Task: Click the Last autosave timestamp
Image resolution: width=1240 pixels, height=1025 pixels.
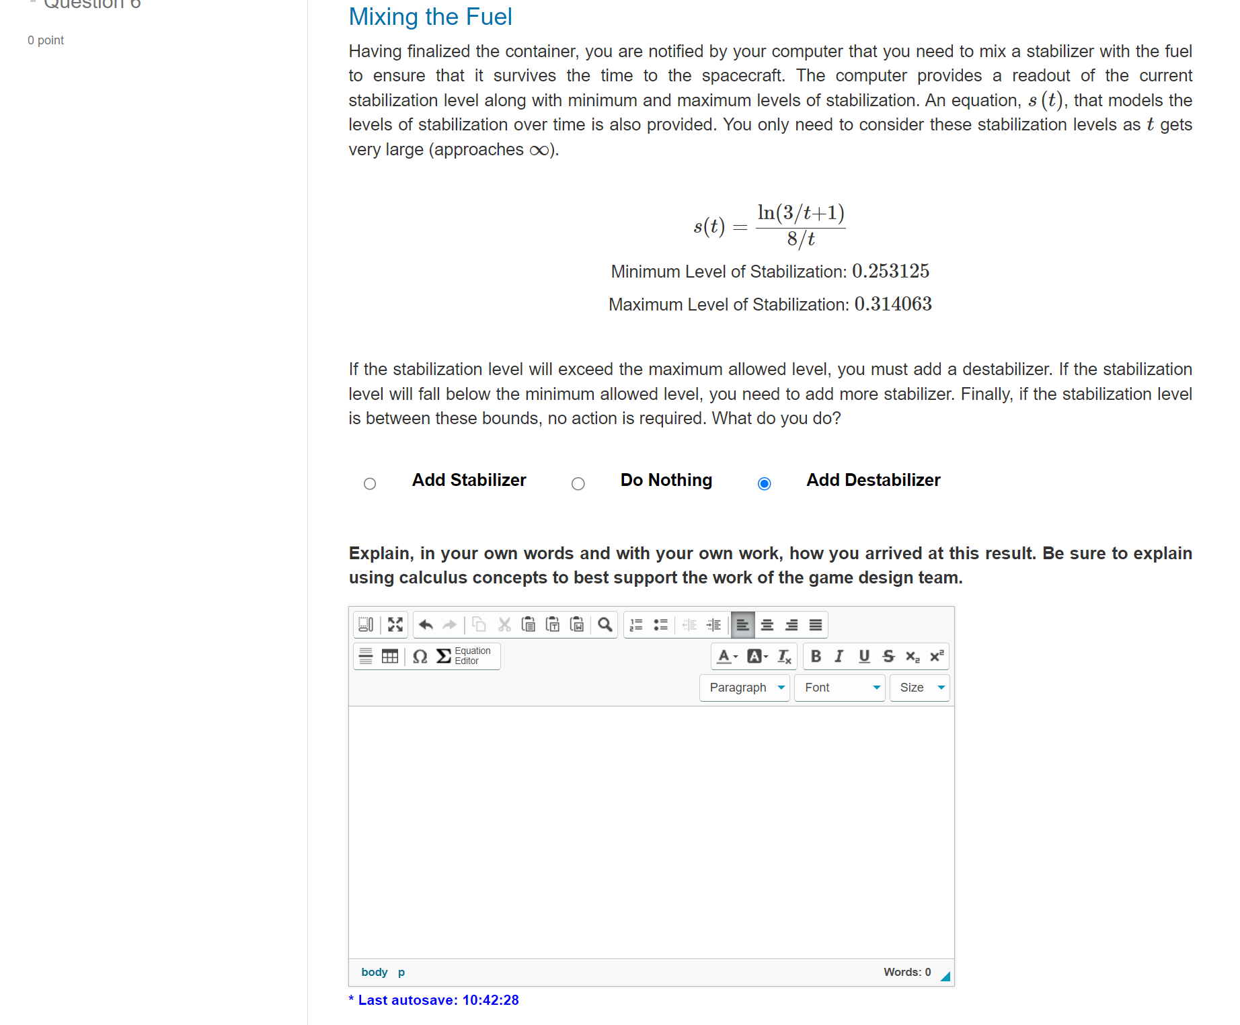Action: (434, 1000)
